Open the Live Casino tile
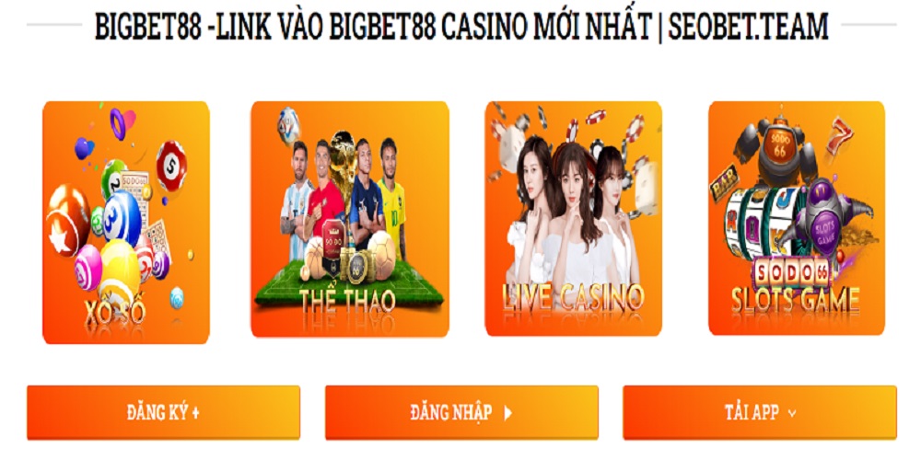Image resolution: width=921 pixels, height=460 pixels. (573, 219)
